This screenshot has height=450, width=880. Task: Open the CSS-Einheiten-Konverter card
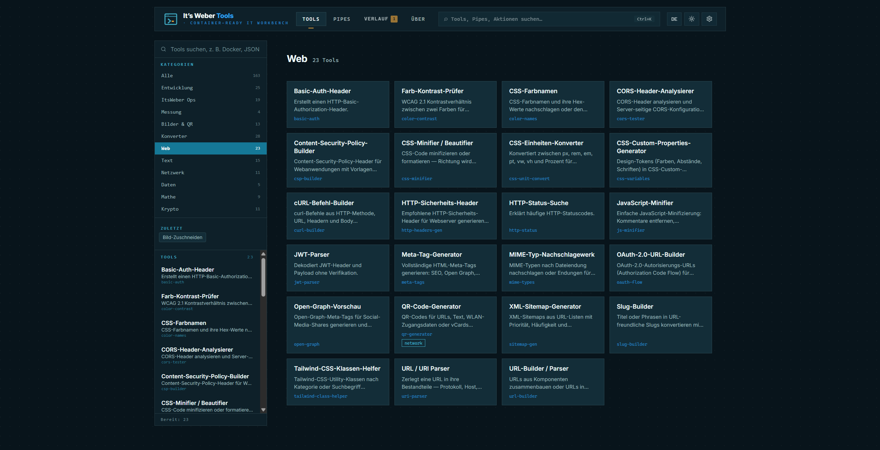[x=553, y=160]
